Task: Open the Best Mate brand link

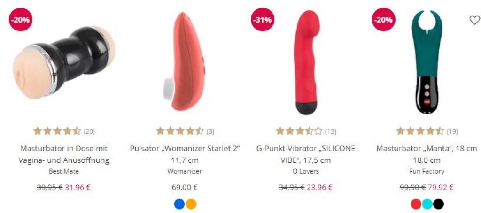Action: coord(63,171)
